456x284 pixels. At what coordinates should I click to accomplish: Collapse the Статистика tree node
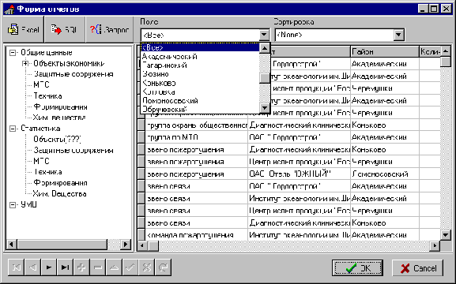click(x=13, y=129)
